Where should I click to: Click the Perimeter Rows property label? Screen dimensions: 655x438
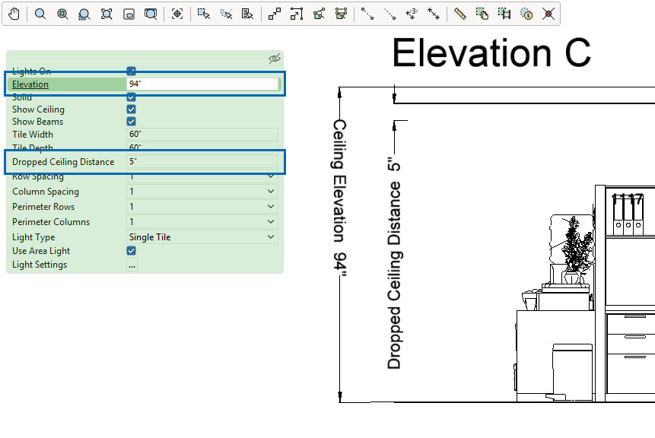[43, 207]
